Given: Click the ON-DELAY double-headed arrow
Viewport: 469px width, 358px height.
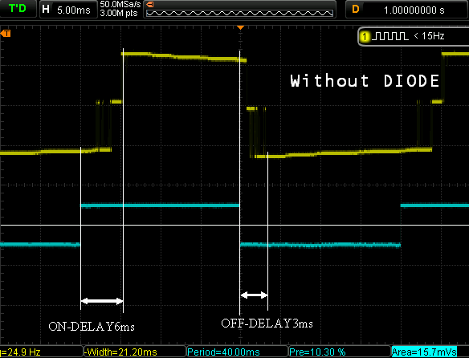Looking at the screenshot, I should coord(102,301).
